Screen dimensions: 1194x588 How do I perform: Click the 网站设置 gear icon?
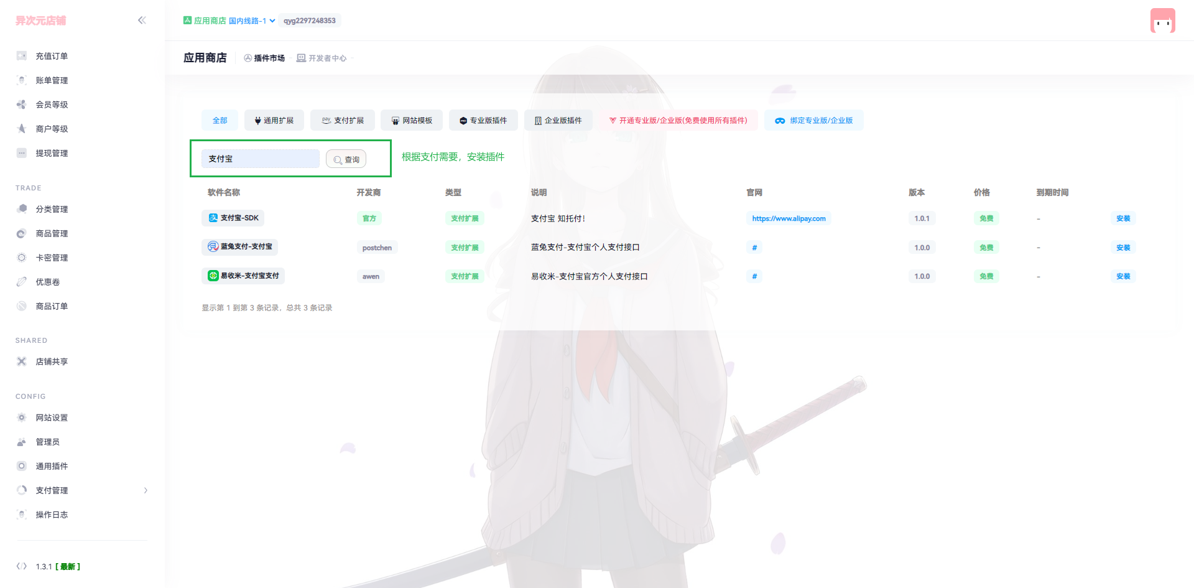(22, 418)
